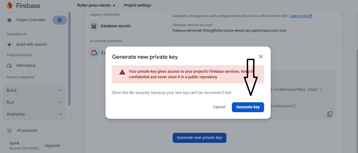Click Upgrade next to Spark plan
The image size is (358, 153).
click(x=52, y=146)
